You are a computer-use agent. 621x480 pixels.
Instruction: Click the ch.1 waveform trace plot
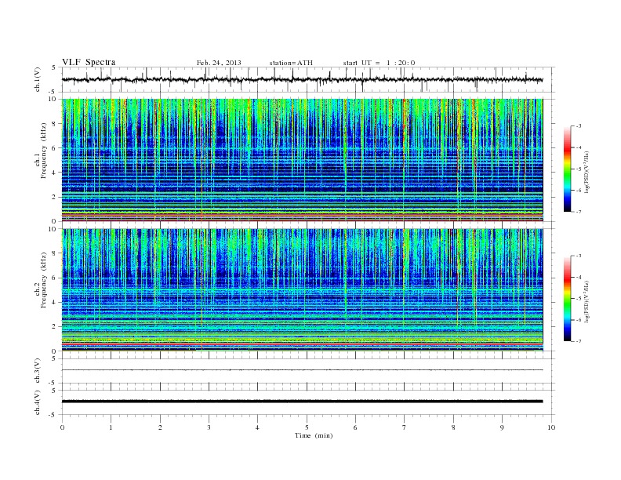[x=308, y=79]
